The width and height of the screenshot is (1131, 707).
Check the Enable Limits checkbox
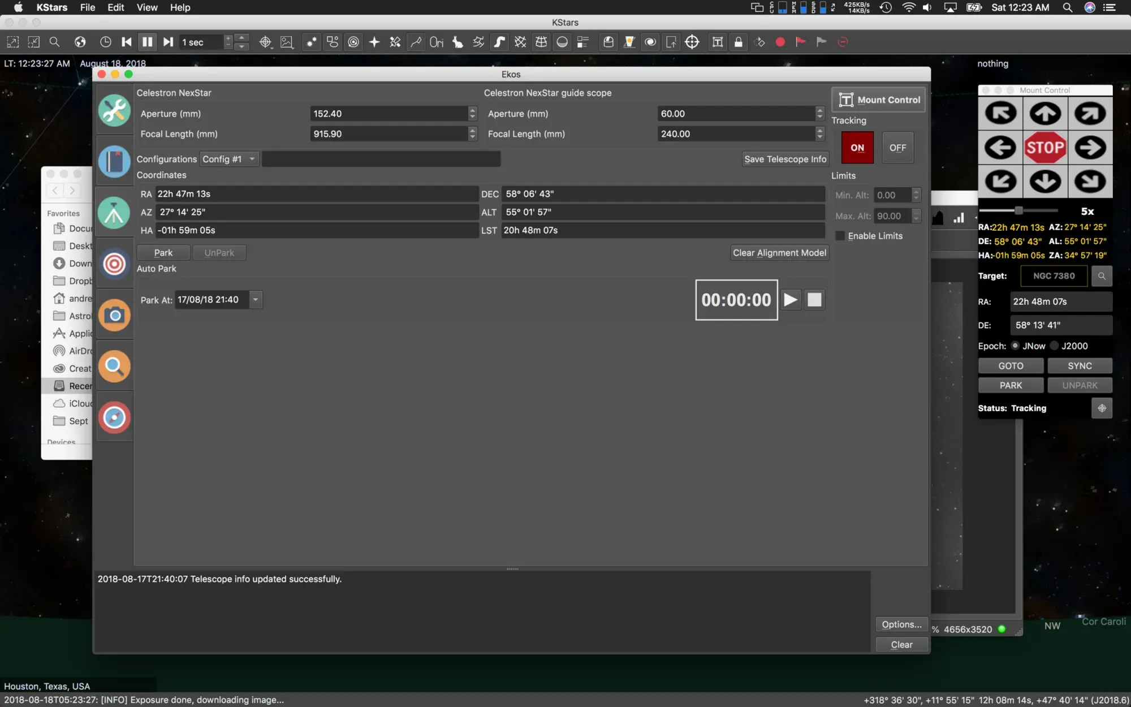(x=840, y=236)
